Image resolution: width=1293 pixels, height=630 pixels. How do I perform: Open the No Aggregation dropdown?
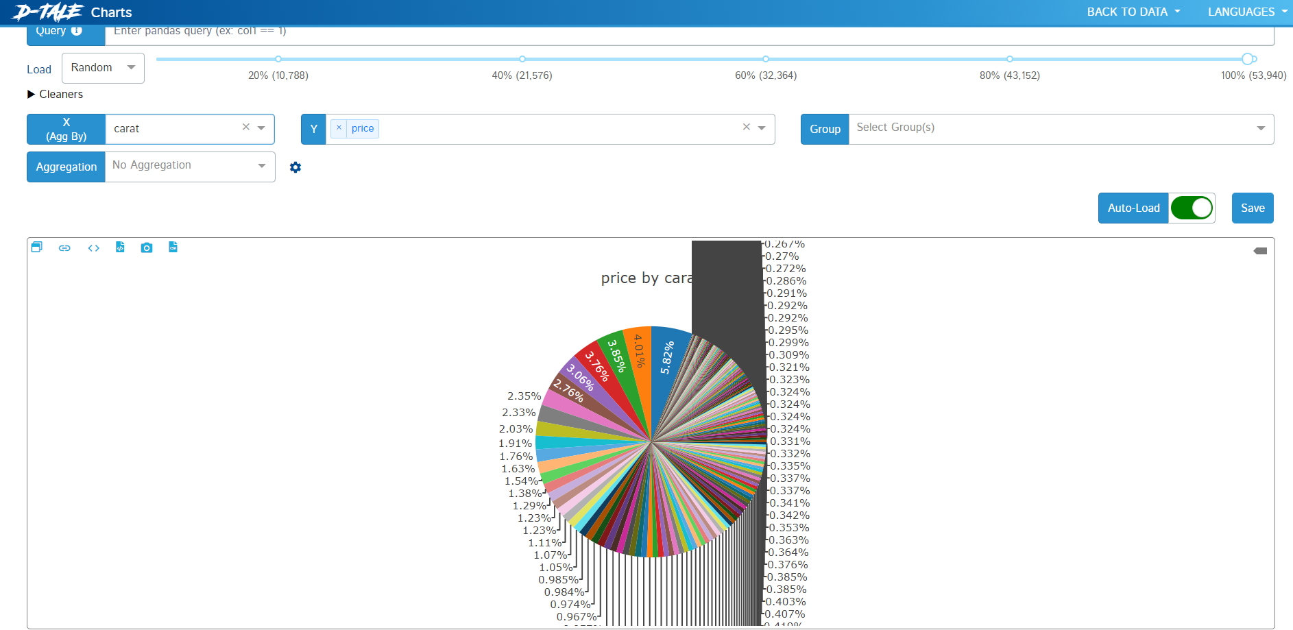coord(190,167)
